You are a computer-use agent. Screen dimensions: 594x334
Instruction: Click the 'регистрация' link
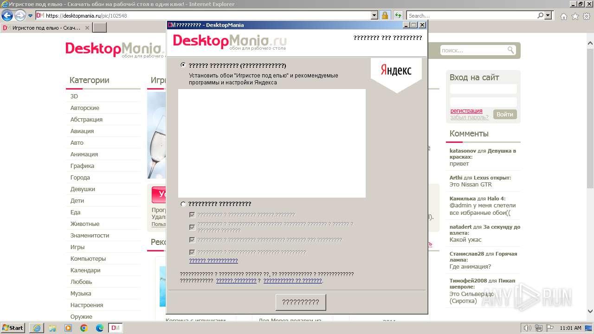(466, 111)
